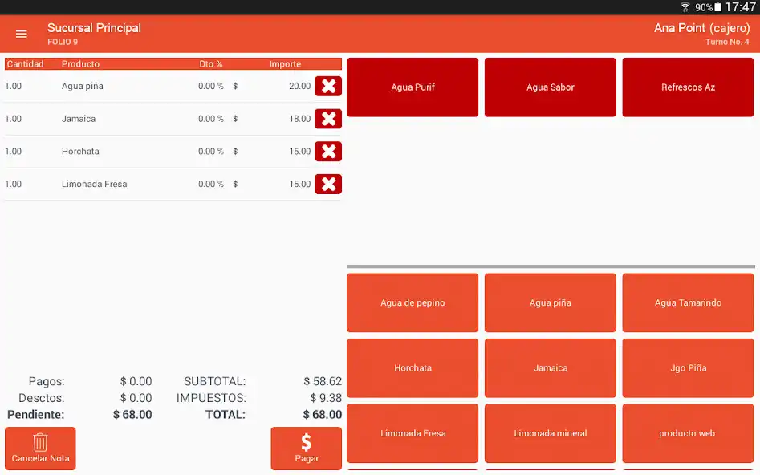760x475 pixels.
Task: Select the Agua Sabor category
Action: coord(550,87)
